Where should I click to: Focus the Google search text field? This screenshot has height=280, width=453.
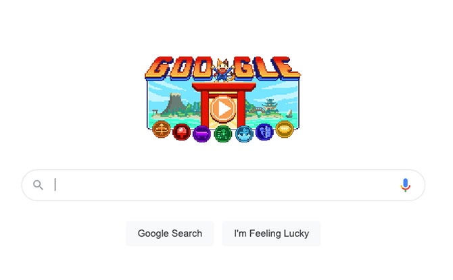tap(223, 185)
